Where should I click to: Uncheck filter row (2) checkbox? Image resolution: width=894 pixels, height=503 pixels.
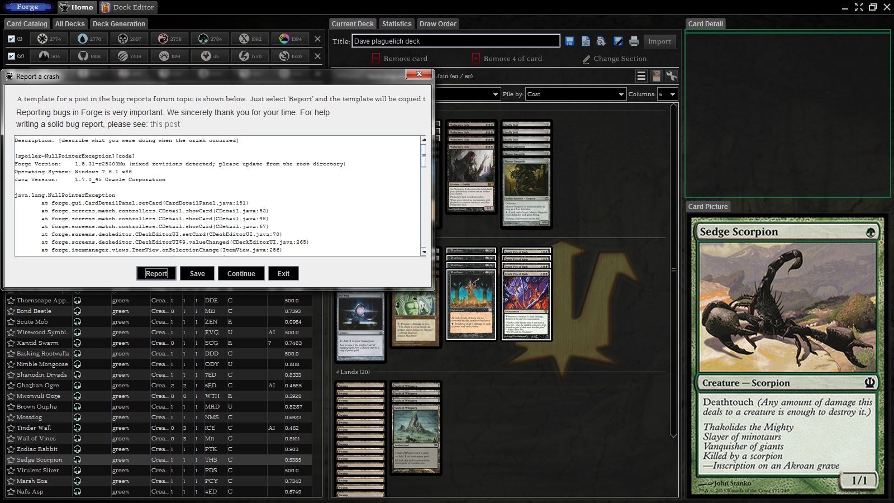pos(11,56)
